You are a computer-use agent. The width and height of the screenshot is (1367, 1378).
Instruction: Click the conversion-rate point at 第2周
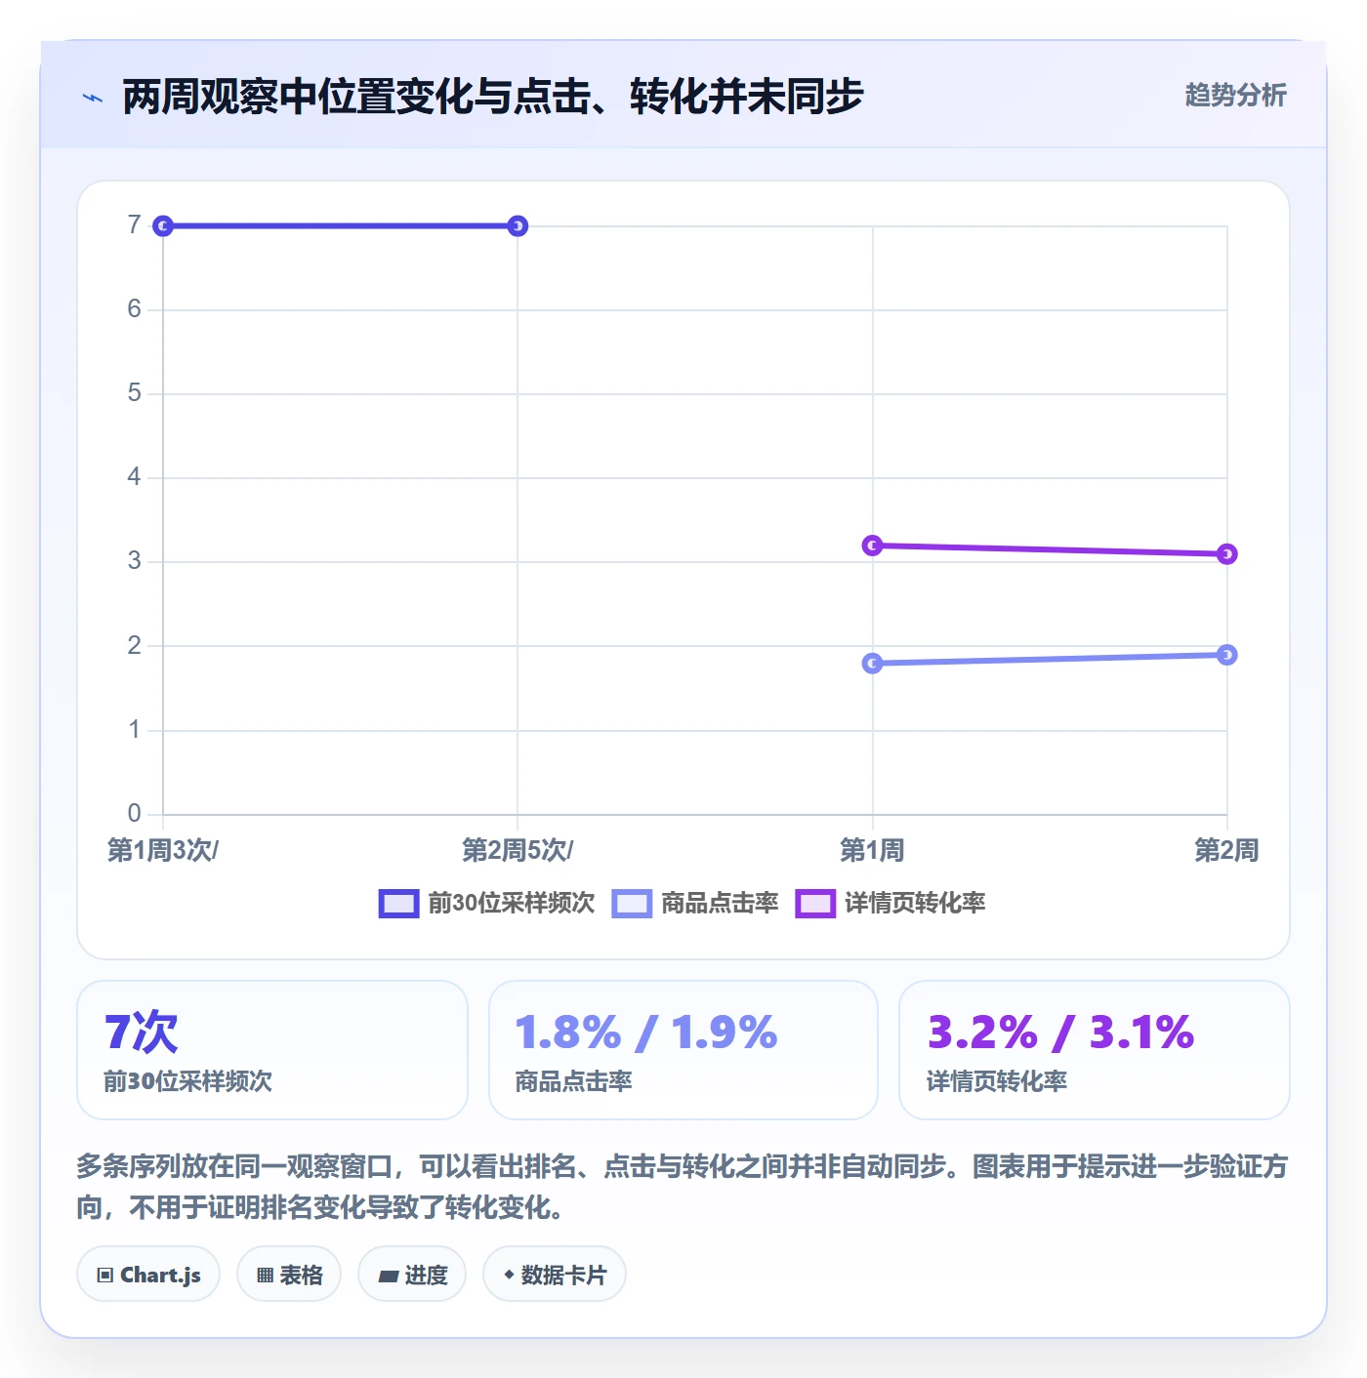click(1227, 554)
